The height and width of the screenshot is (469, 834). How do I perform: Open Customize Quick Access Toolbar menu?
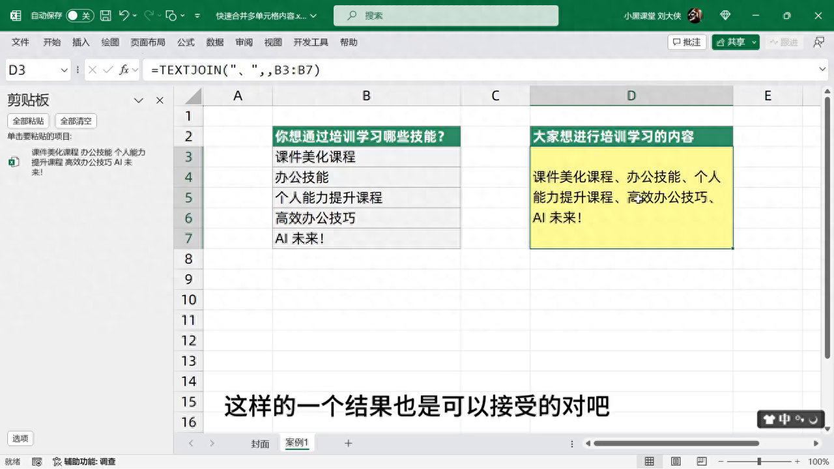click(197, 16)
